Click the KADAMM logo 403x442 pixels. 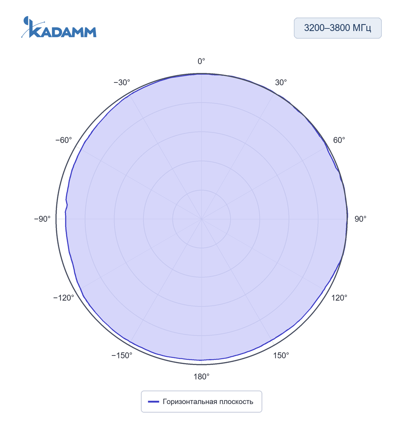tap(59, 27)
